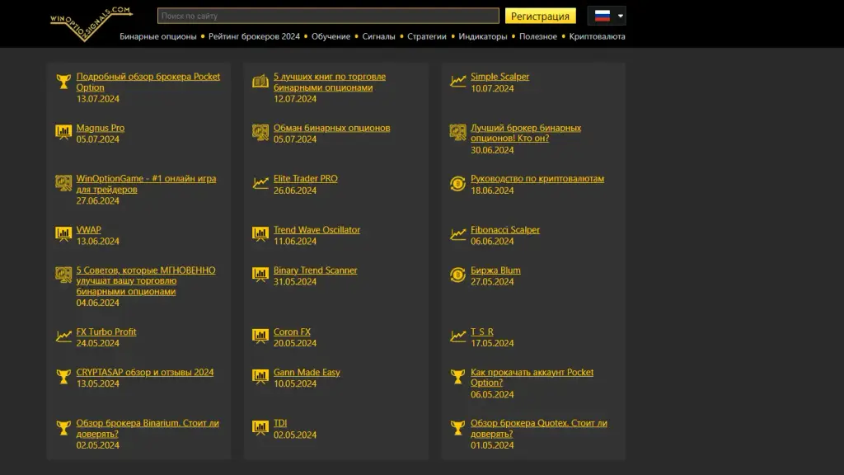
Task: Open the Simple Scalper link
Action: pyautogui.click(x=500, y=77)
